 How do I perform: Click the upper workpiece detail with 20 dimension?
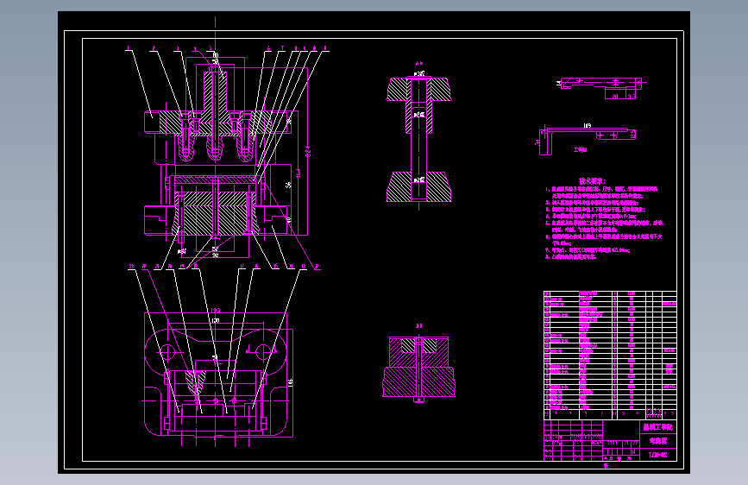(601, 88)
